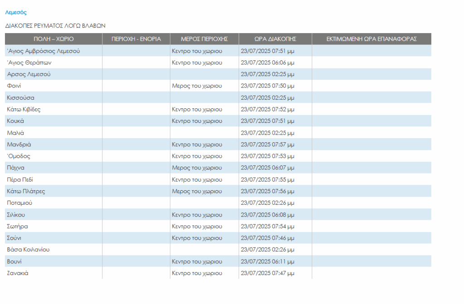Click the ΠΟΛΗ – ΧΩΡΙΟ column header

tap(53, 39)
